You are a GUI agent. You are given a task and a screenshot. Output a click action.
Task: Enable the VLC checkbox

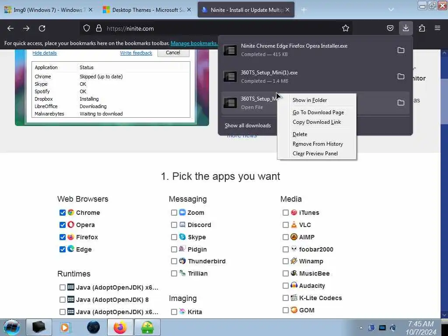click(285, 225)
